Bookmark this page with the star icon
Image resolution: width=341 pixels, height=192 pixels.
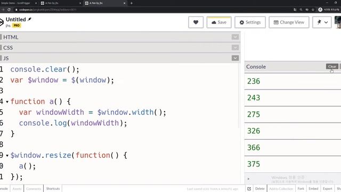(313, 10)
